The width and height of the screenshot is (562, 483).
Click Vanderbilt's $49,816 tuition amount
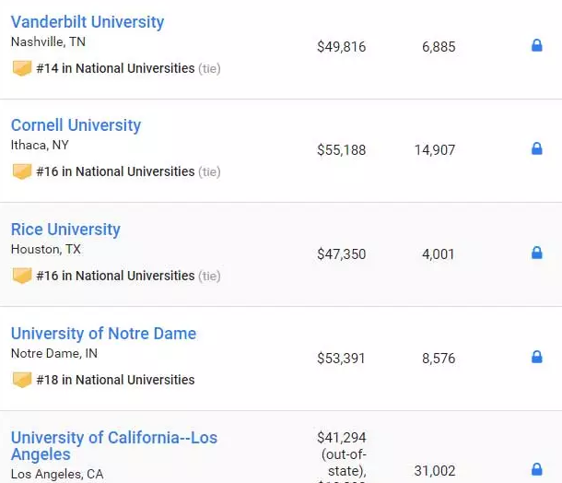[341, 46]
